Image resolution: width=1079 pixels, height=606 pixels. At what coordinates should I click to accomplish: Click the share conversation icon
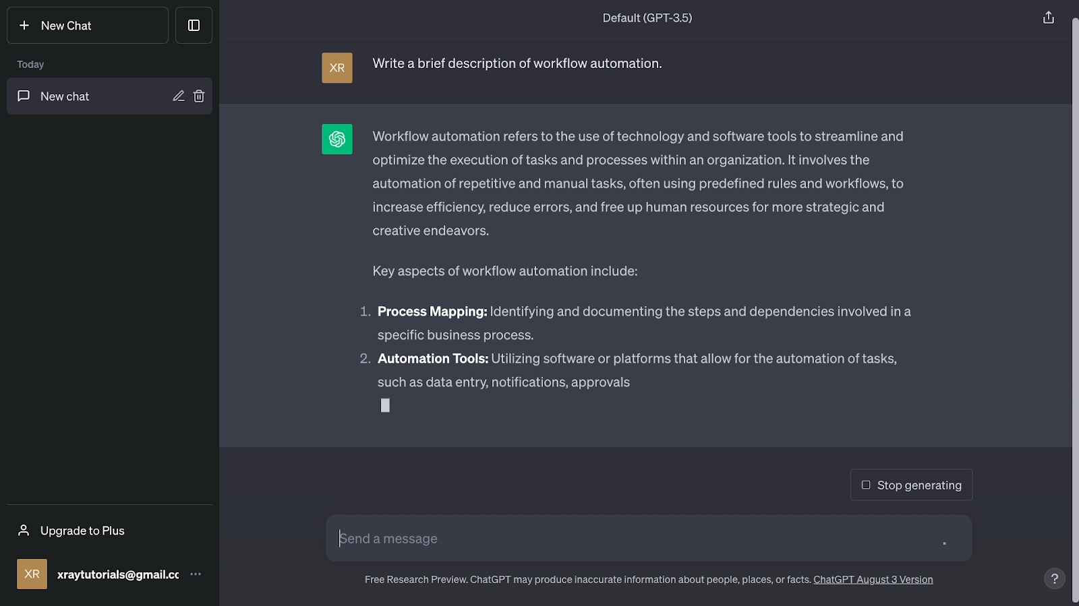coord(1048,18)
